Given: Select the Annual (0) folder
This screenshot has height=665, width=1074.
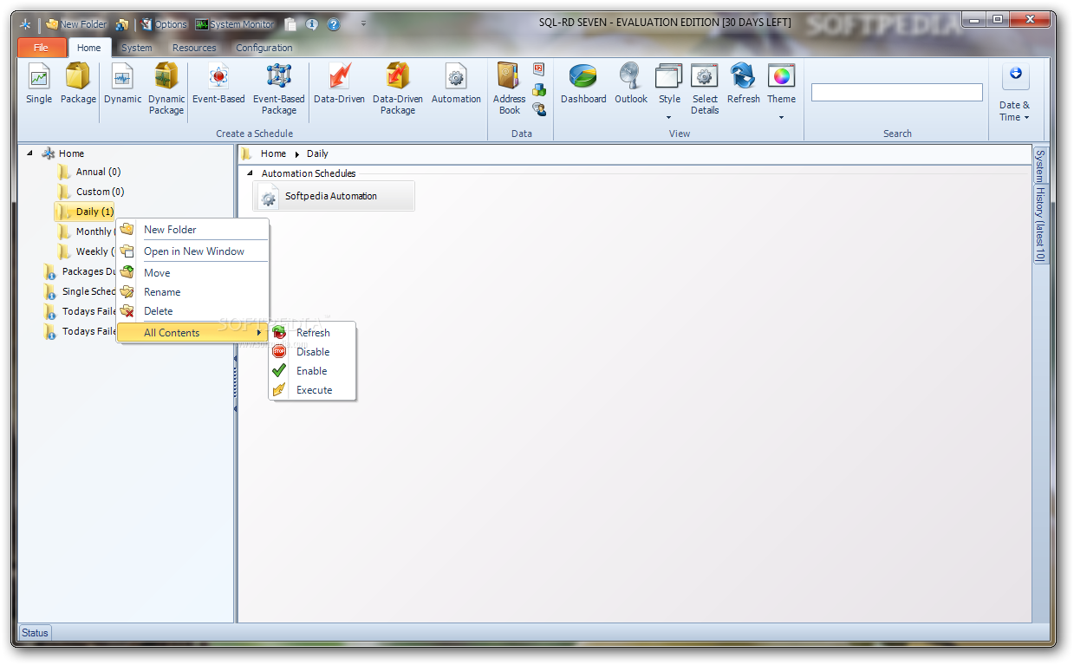Looking at the screenshot, I should click(88, 172).
